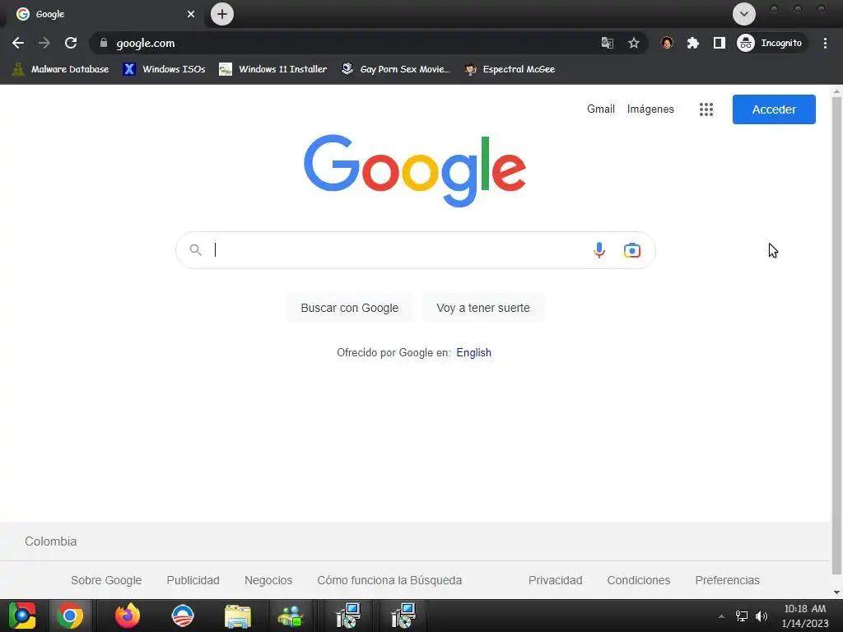
Task: Launch Firefox from the taskbar
Action: coord(128,616)
